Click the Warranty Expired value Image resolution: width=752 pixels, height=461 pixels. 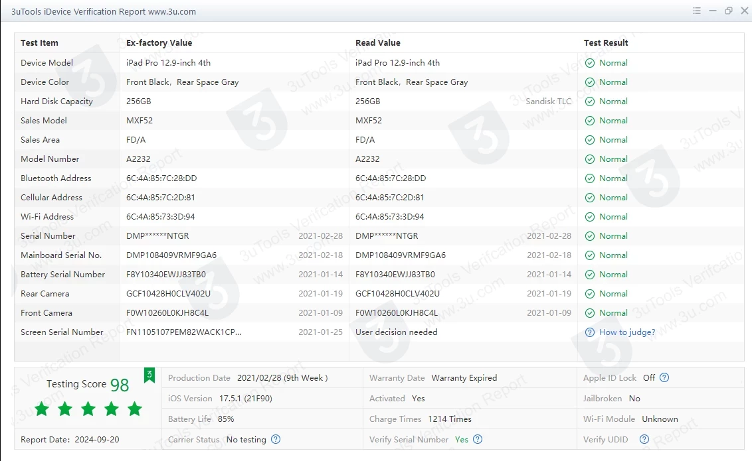(x=464, y=377)
